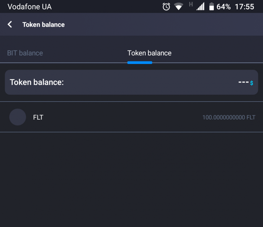Viewport: 263px width, 227px height.
Task: Click the cellular signal bars icon
Action: [x=200, y=6]
